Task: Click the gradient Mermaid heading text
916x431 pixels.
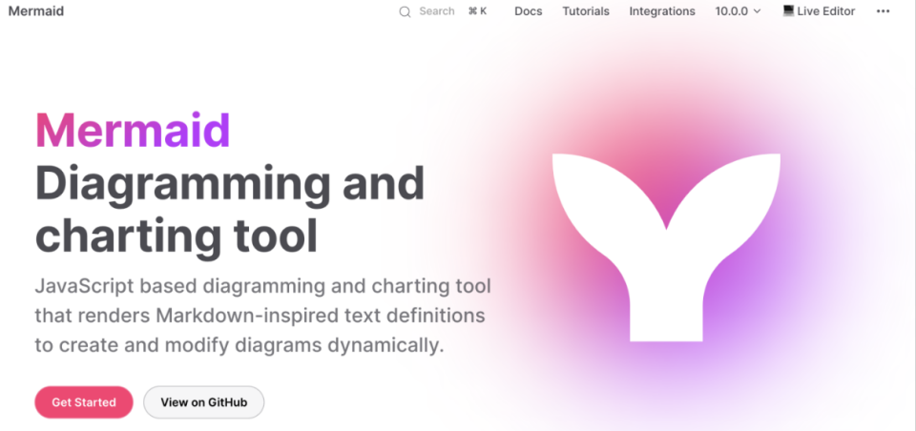Action: tap(133, 131)
